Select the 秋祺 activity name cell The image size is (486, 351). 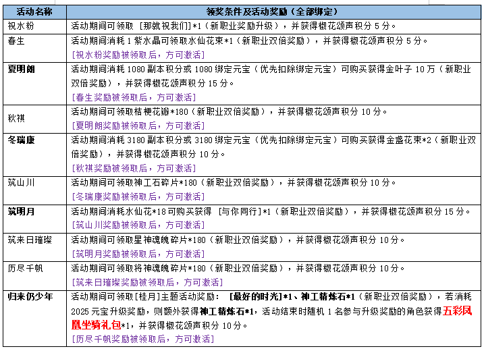pyautogui.click(x=34, y=119)
